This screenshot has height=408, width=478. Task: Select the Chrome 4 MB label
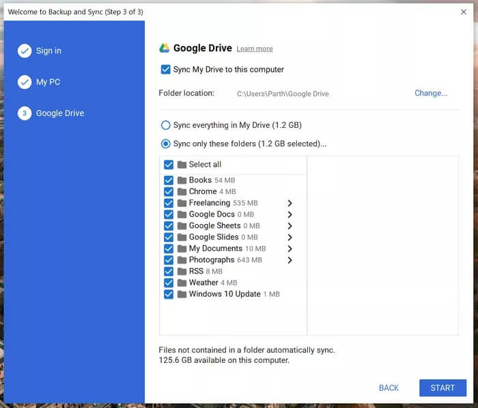click(x=212, y=191)
